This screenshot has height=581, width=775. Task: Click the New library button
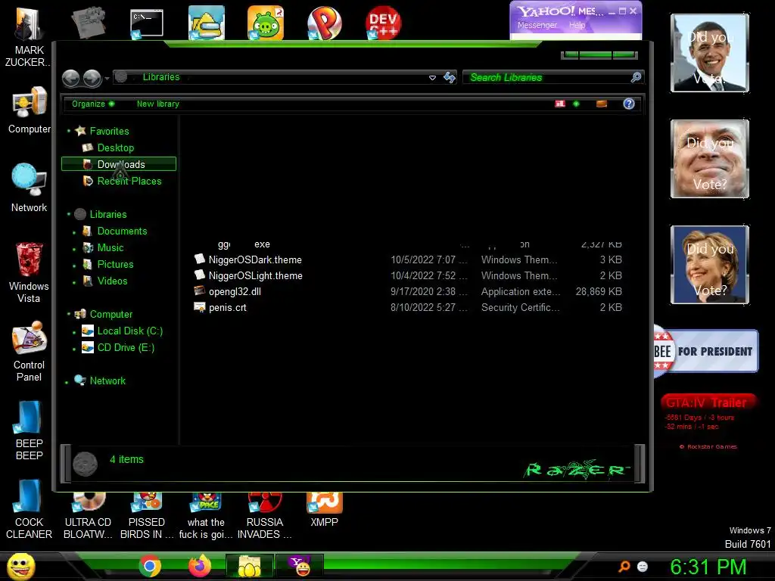157,104
